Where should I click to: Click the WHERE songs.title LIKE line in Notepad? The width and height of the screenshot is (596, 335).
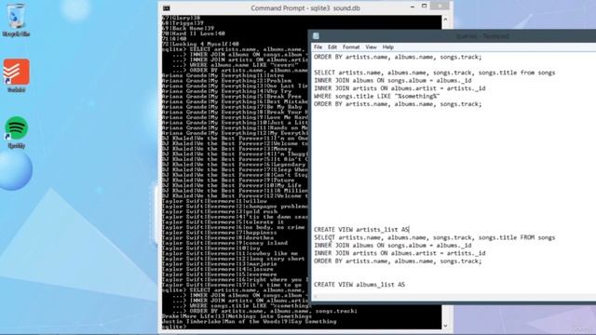click(376, 96)
